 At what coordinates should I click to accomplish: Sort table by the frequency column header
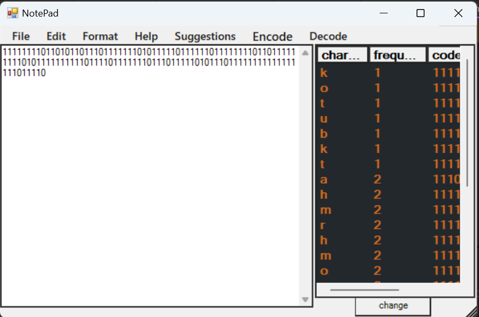click(x=397, y=54)
